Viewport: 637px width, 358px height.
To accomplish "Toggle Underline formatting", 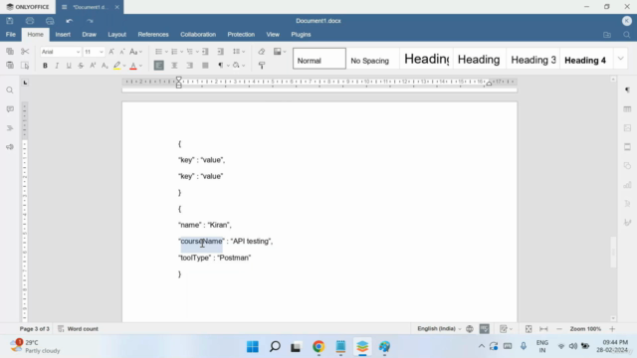I will [x=69, y=66].
